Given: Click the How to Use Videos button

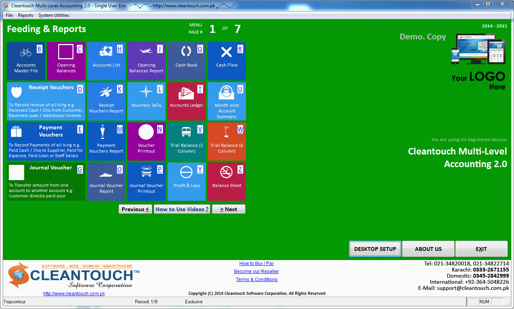Looking at the screenshot, I should point(182,209).
